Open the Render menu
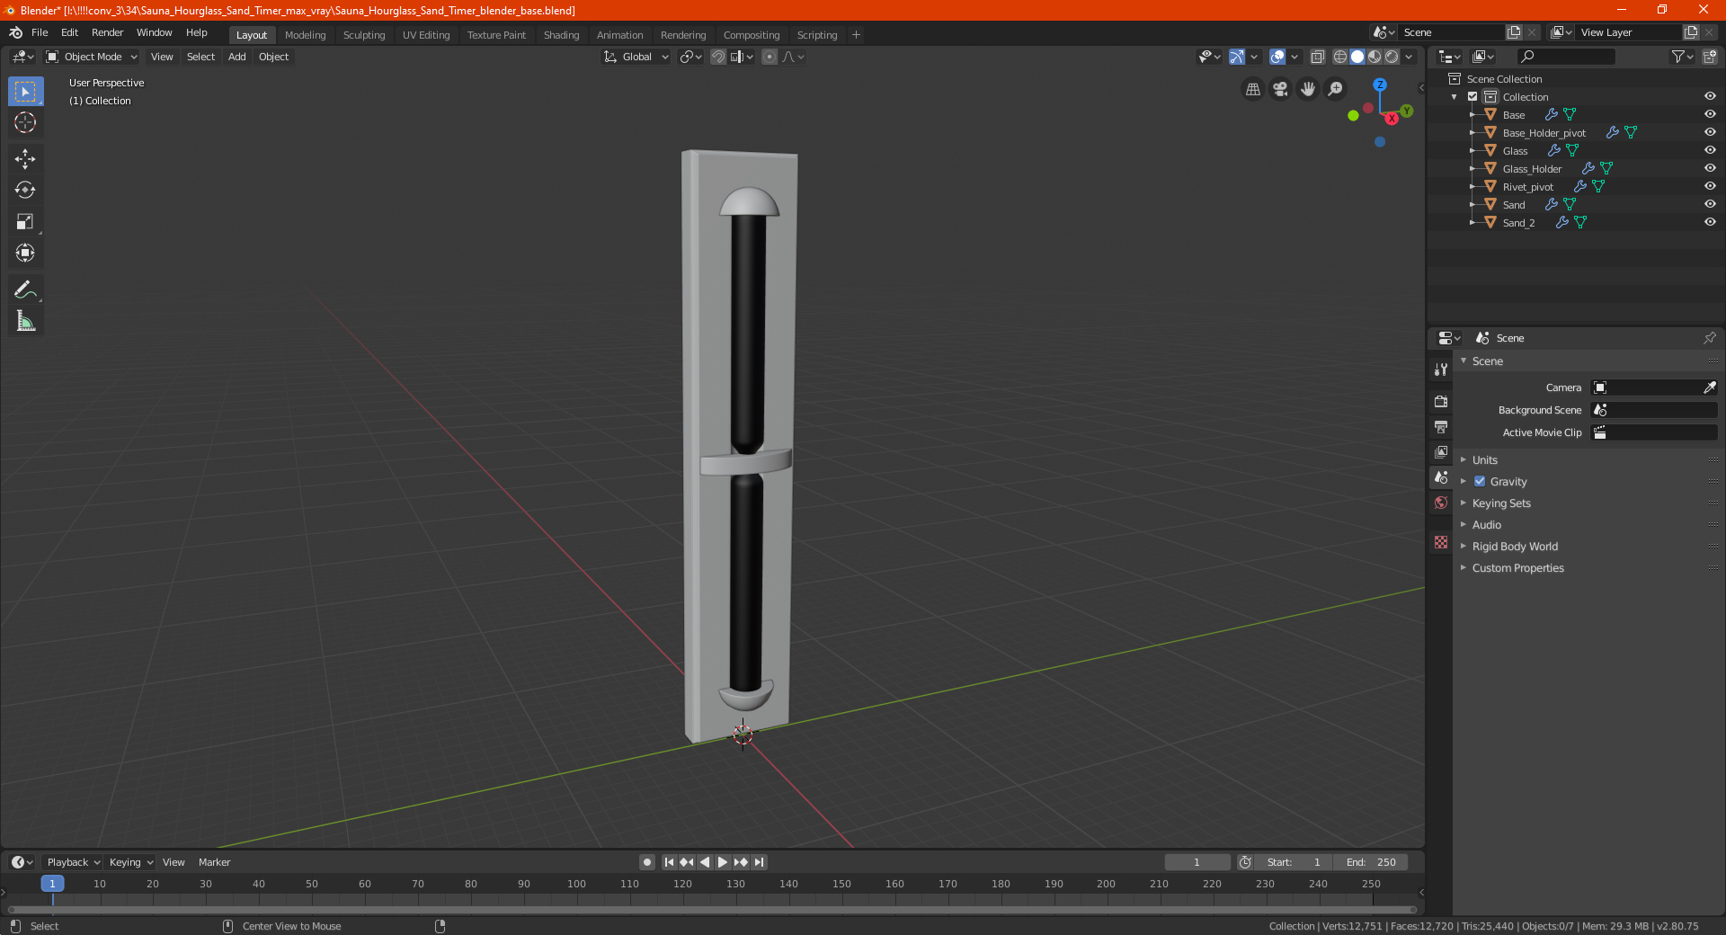Screen dimensions: 1726x935 pos(107,32)
